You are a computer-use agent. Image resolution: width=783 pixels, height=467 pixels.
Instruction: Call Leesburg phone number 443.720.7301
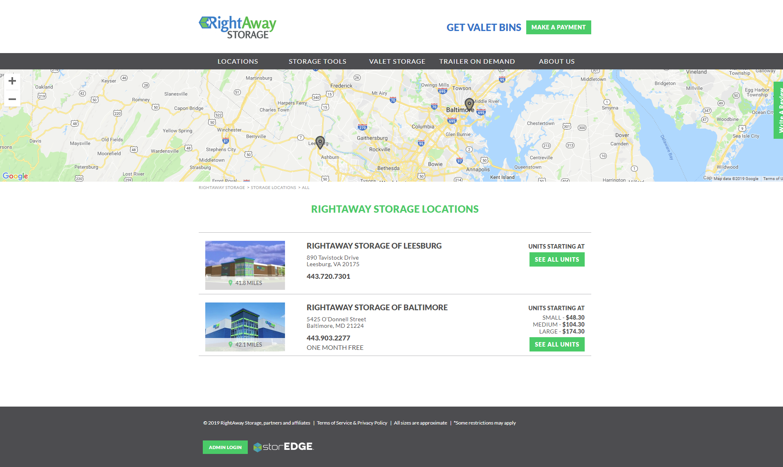[x=328, y=276]
